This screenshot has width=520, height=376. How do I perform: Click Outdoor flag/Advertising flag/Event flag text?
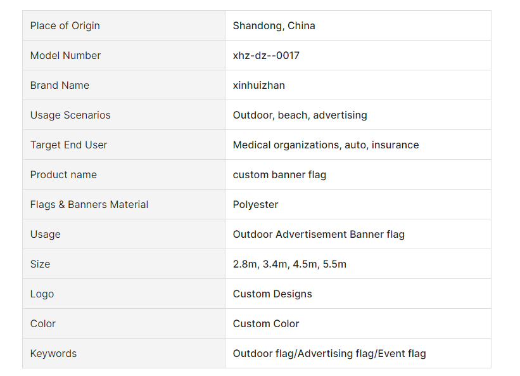pos(329,353)
